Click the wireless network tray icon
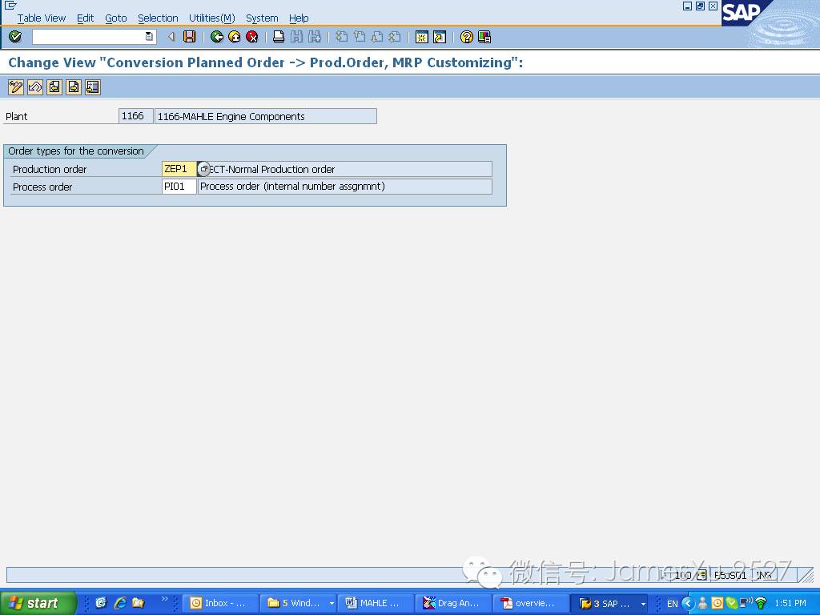The image size is (820, 615). click(761, 603)
